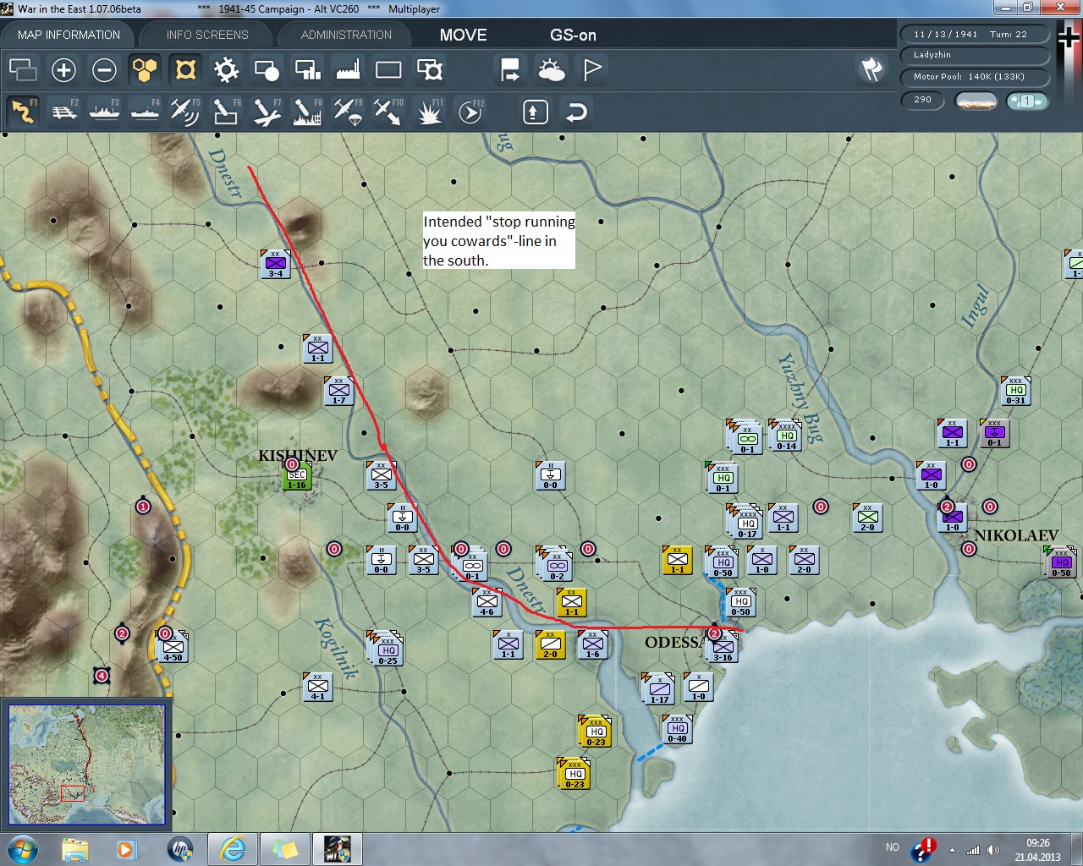Click the ground conditions snow image

point(976,101)
